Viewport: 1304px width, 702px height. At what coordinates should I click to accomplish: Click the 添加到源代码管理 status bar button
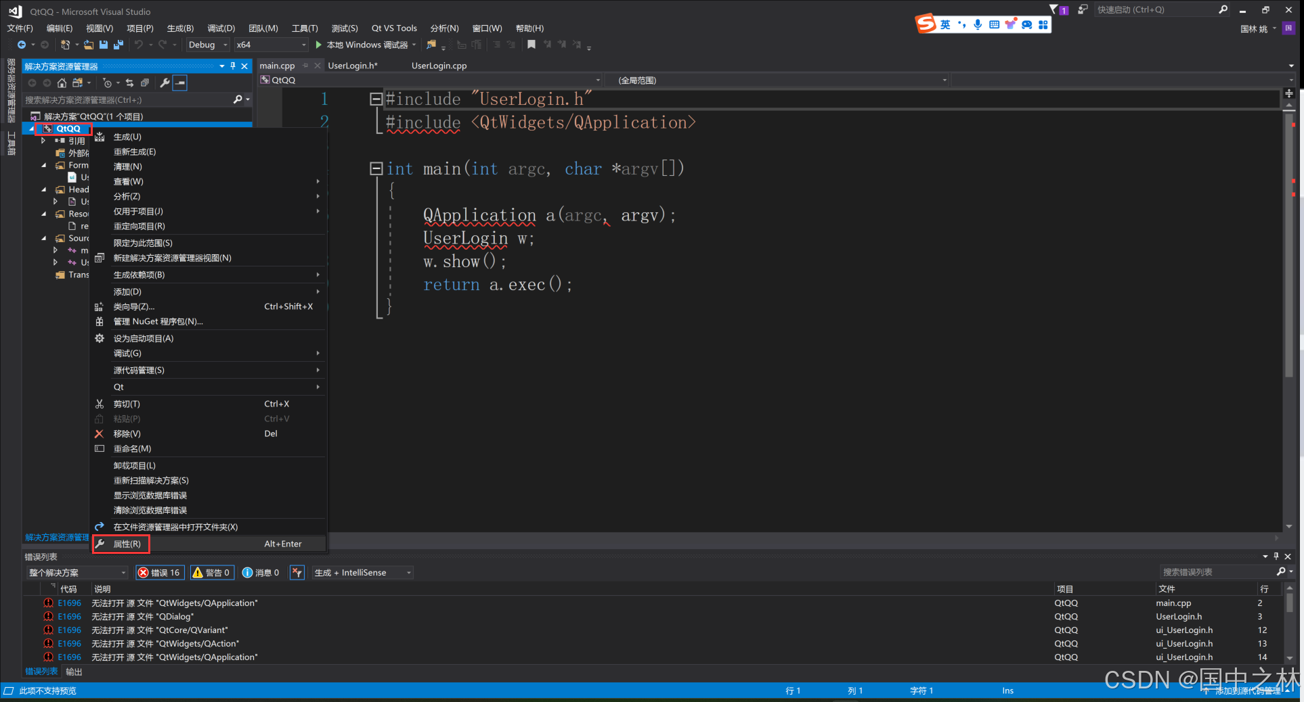tap(1247, 691)
